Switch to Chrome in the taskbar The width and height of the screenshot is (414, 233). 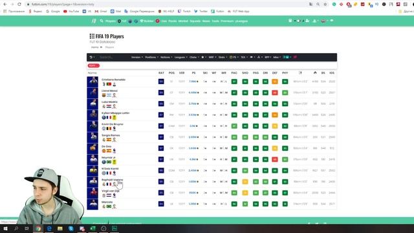38,228
